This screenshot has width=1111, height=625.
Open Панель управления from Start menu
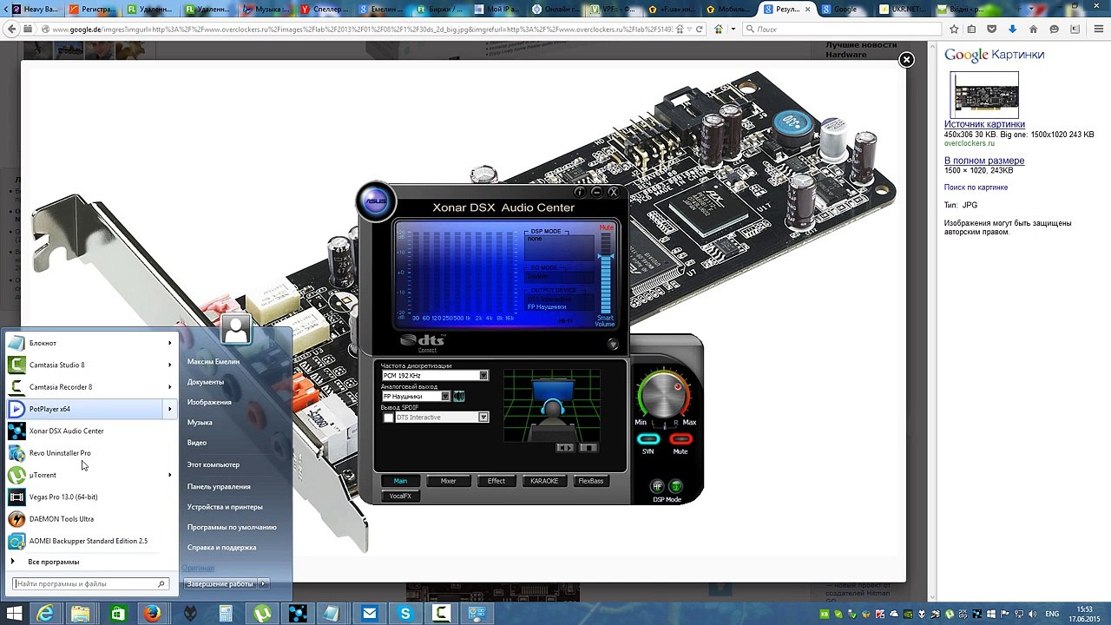219,487
